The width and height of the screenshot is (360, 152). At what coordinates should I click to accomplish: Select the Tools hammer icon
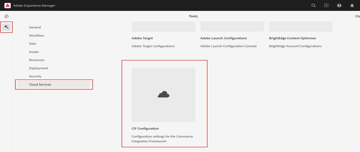pos(6,27)
